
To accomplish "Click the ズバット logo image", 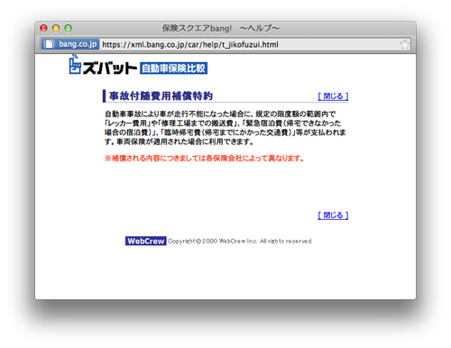I will coord(103,65).
